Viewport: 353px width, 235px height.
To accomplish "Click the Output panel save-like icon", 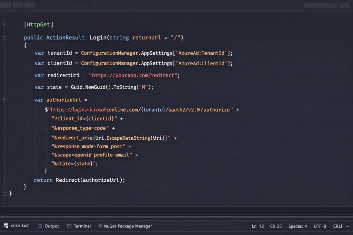I will click(40, 226).
